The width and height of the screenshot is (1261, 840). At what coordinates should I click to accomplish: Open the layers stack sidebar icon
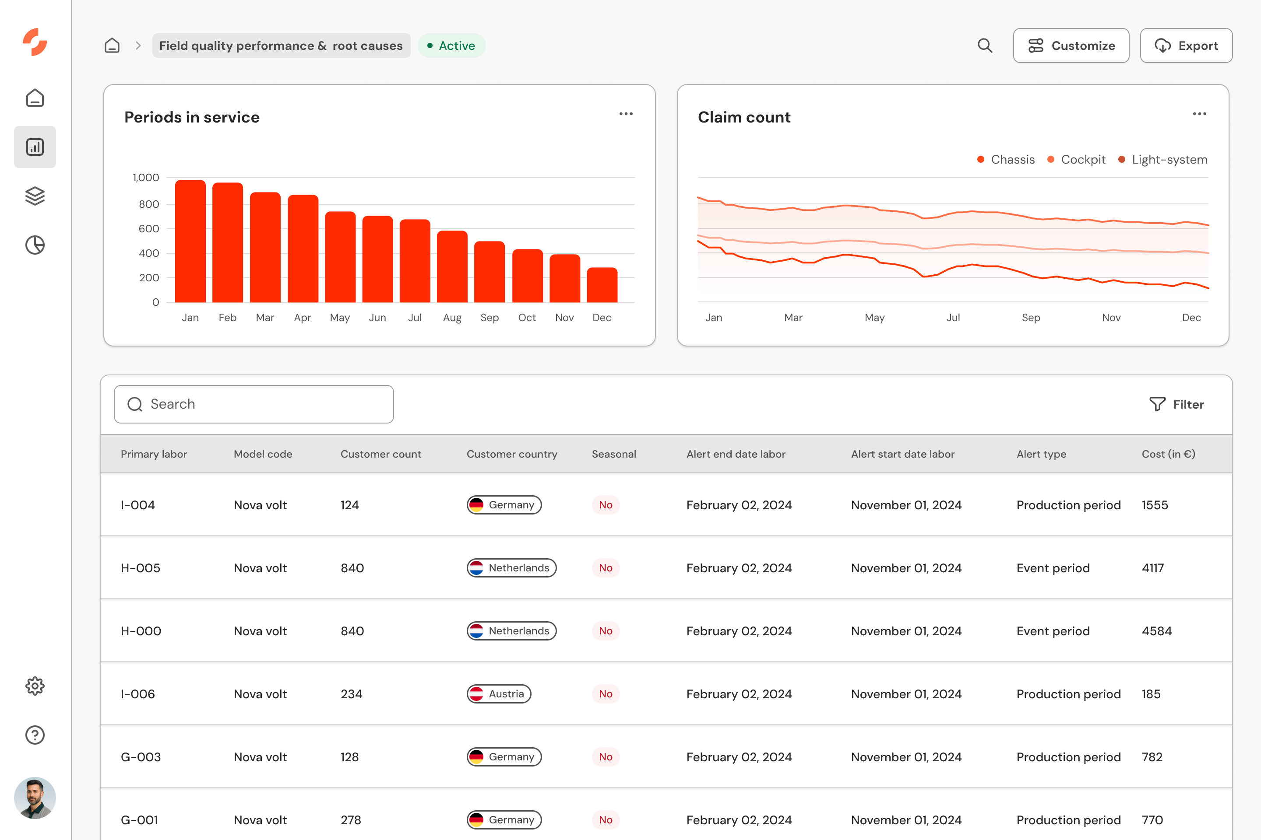pyautogui.click(x=35, y=196)
